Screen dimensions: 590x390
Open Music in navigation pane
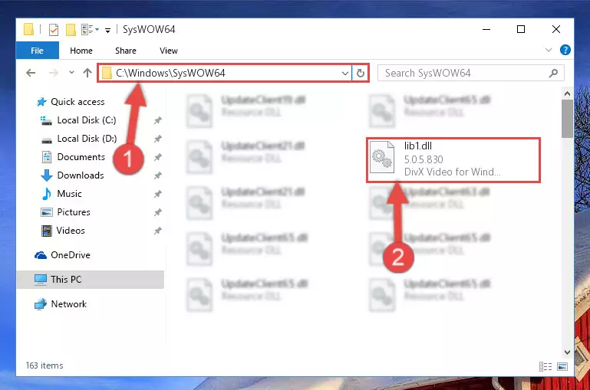pyautogui.click(x=69, y=194)
